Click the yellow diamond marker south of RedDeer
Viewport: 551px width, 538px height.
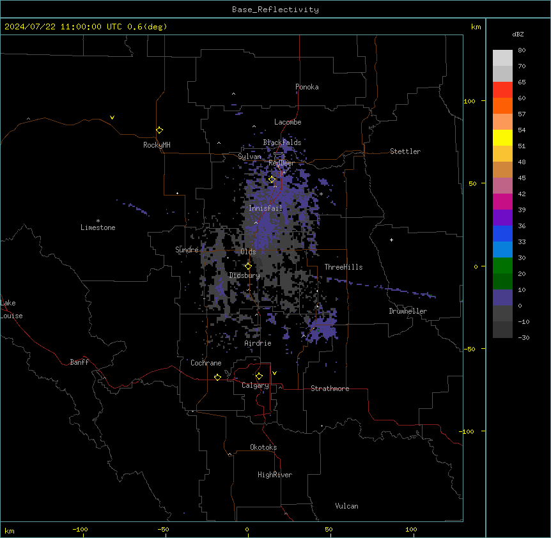coord(272,180)
